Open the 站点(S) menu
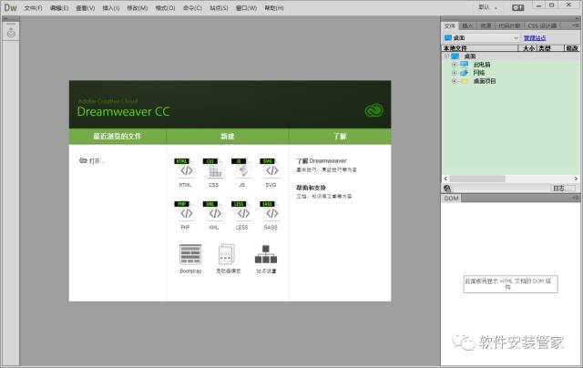The height and width of the screenshot is (368, 583). point(219,7)
